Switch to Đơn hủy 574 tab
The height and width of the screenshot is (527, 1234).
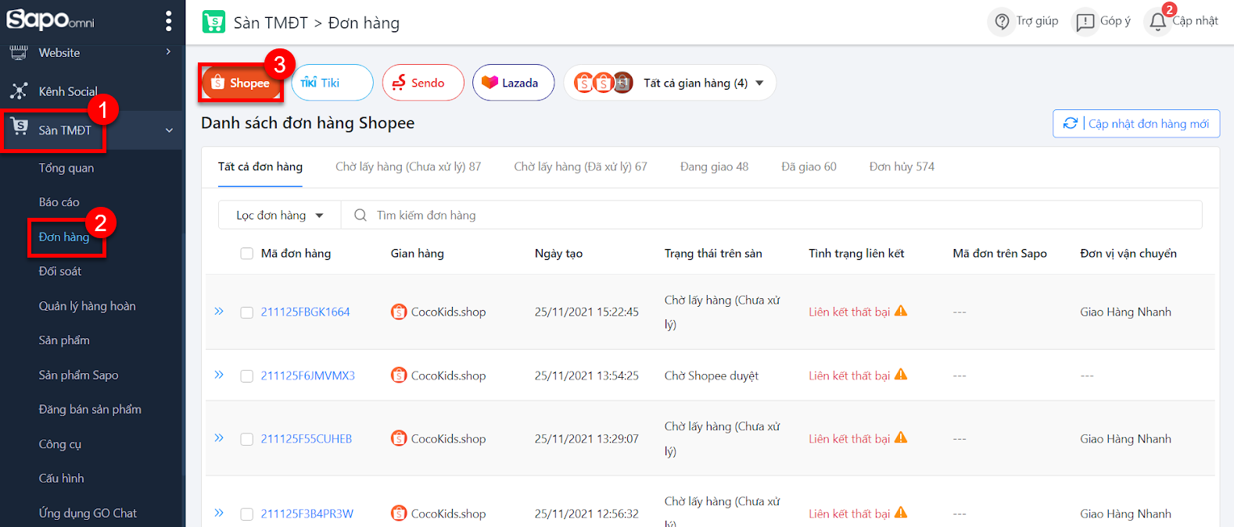(902, 166)
